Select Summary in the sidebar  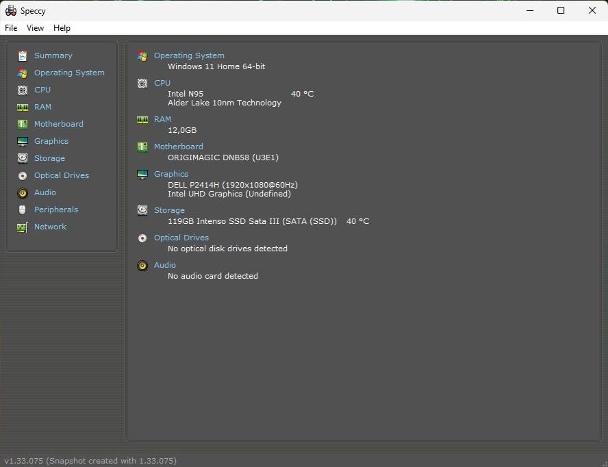pos(53,55)
